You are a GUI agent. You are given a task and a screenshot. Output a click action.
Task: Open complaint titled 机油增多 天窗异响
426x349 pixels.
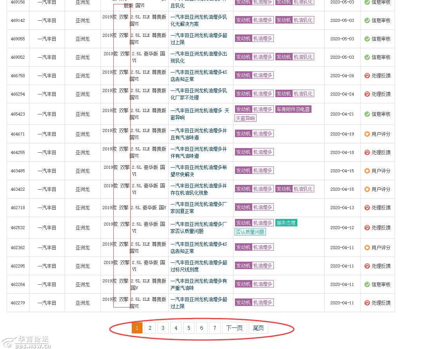pyautogui.click(x=200, y=114)
